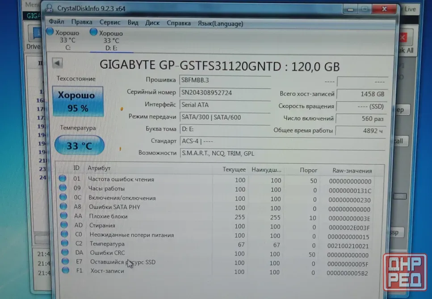Click status icon of row AD Стирания
This screenshot has height=299, width=432.
[x=64, y=224]
